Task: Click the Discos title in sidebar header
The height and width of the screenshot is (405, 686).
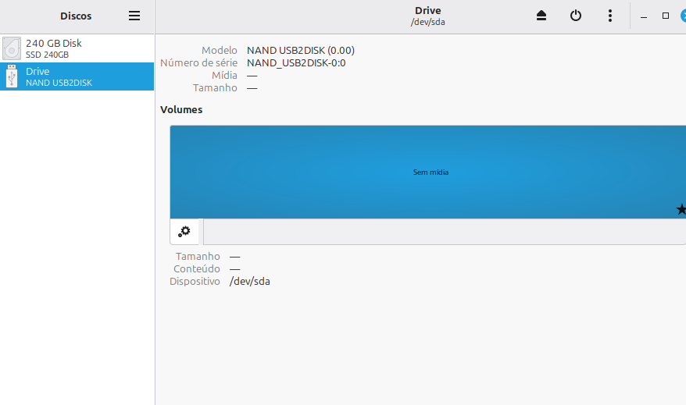Action: [76, 16]
